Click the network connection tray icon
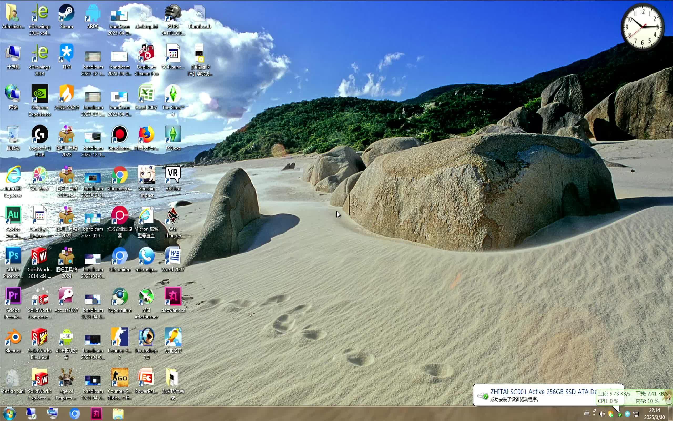This screenshot has height=421, width=673. pos(636,414)
